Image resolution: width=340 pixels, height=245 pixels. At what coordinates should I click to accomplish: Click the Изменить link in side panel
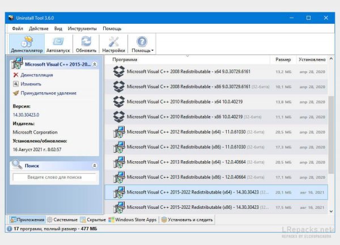click(31, 84)
